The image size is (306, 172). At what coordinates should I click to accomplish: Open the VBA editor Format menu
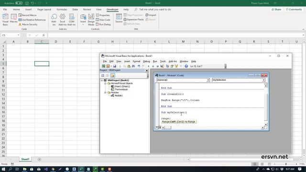(x=136, y=61)
